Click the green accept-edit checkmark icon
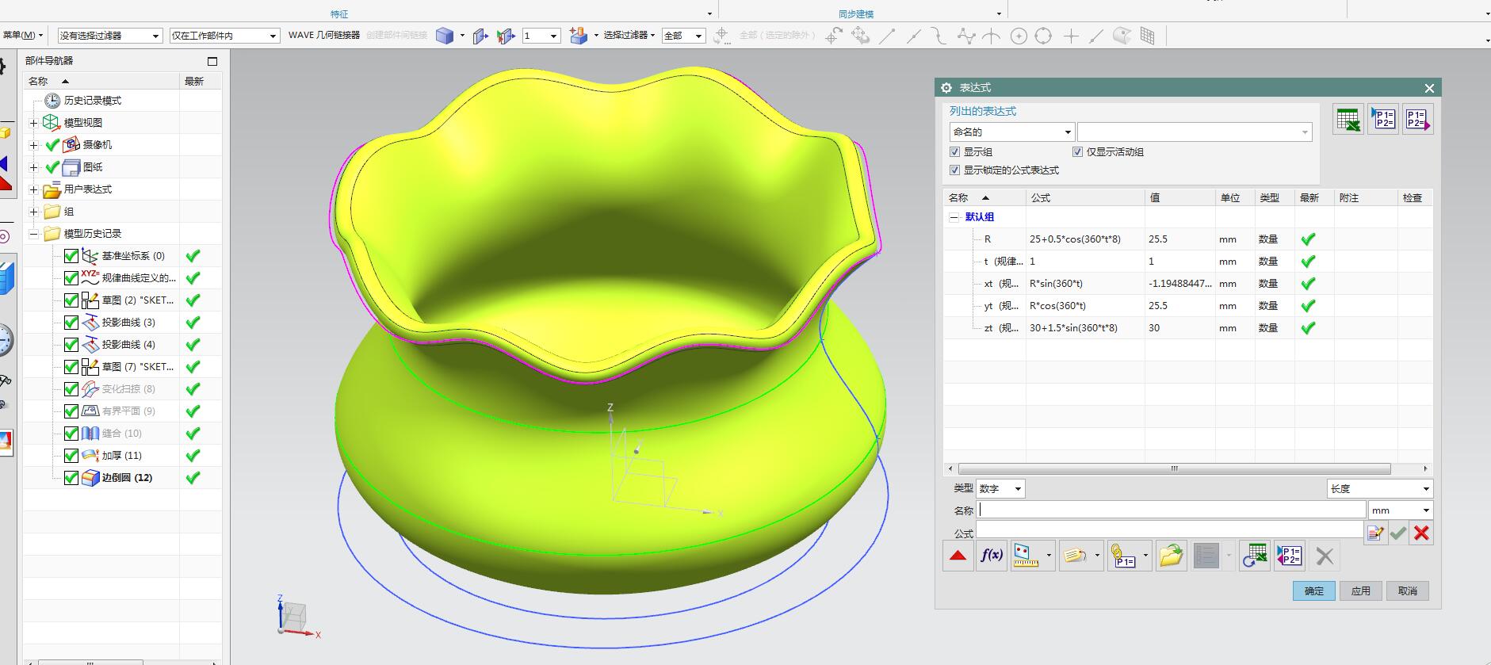1491x665 pixels. pos(1398,533)
